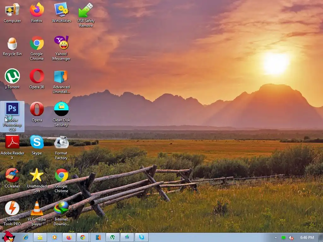Image resolution: width=323 pixels, height=242 pixels.
Task: Click the Advanced Uninstaller desktop icon
Action: (x=62, y=82)
